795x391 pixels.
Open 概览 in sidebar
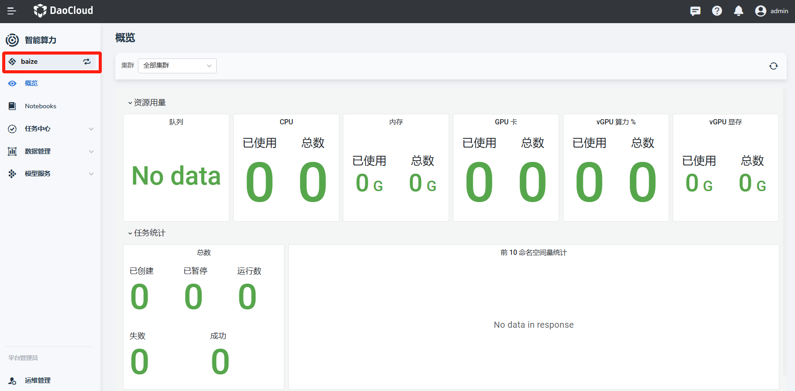tap(31, 83)
